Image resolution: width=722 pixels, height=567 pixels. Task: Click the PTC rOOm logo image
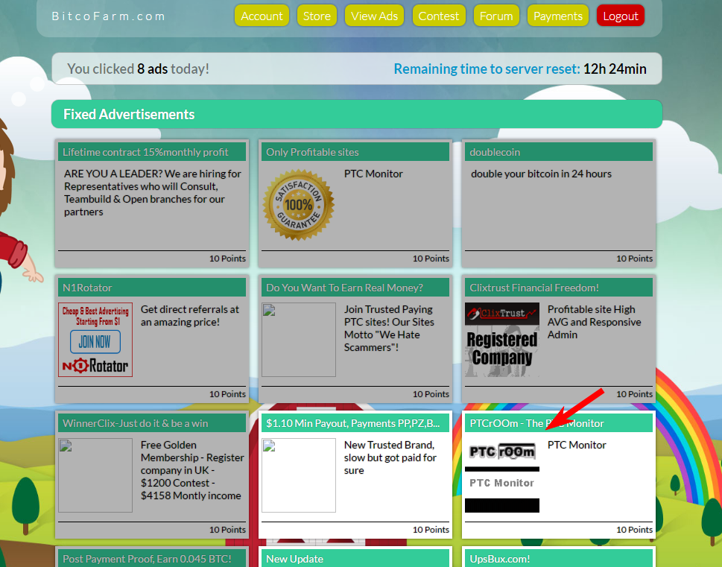501,475
